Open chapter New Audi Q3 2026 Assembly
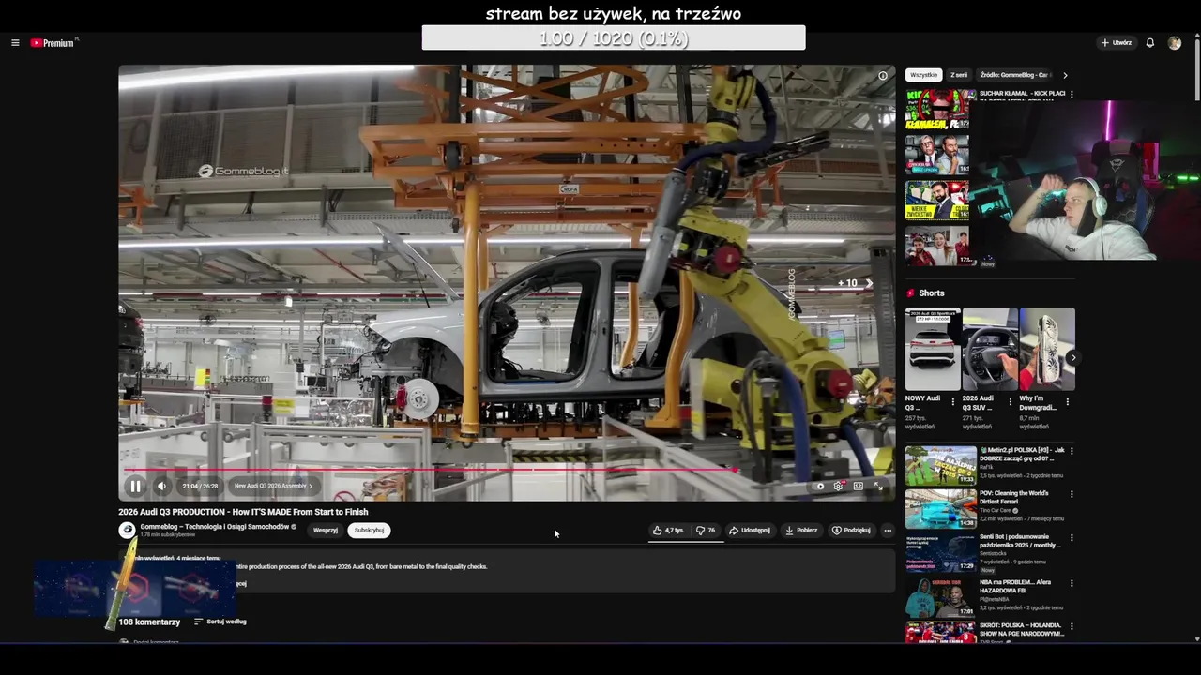1201x675 pixels. tap(273, 486)
